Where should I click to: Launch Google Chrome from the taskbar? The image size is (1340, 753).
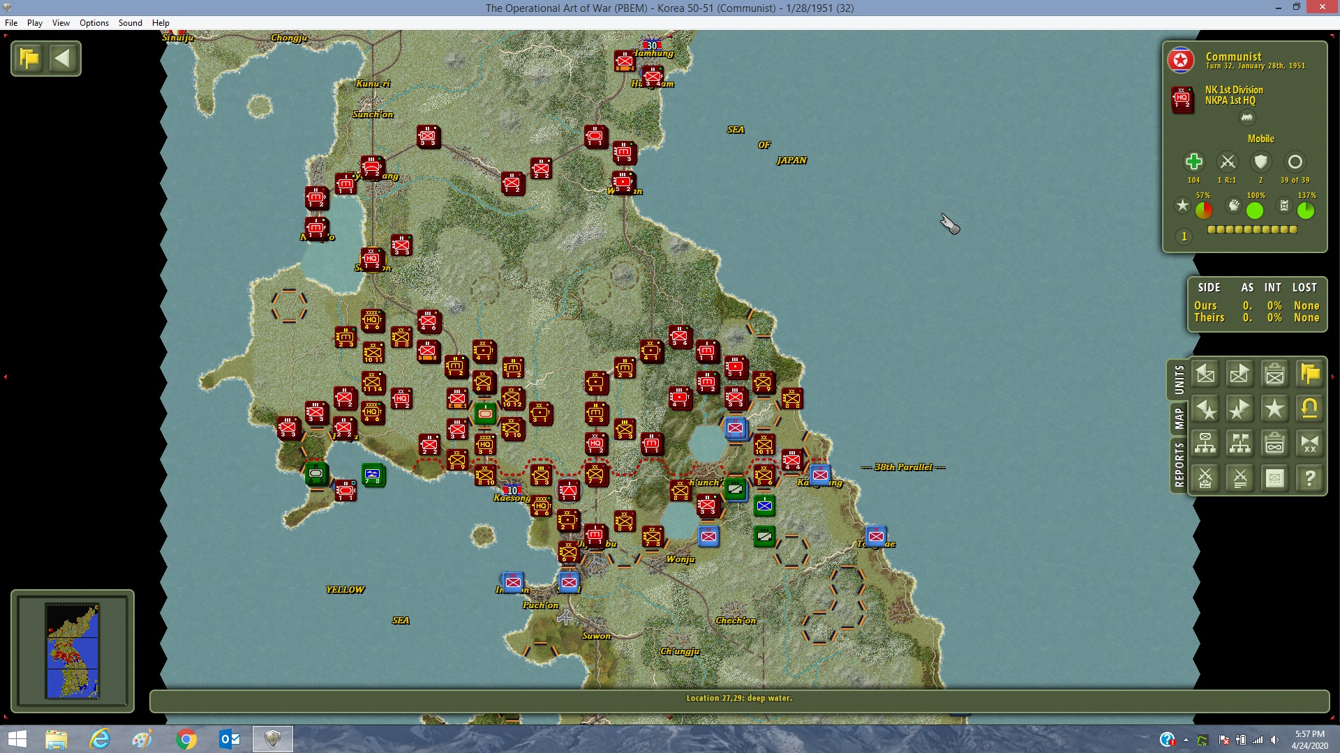(186, 739)
